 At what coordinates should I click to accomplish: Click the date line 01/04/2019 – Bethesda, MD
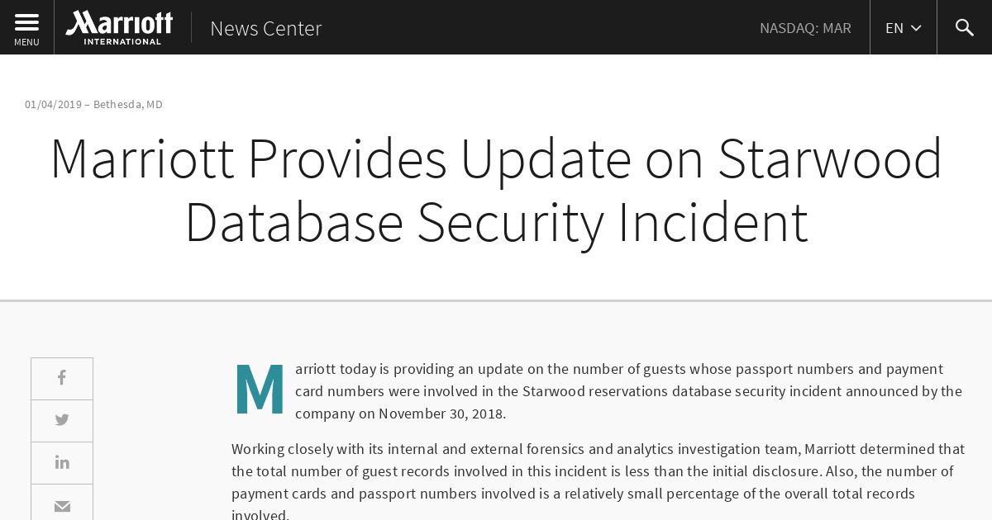tap(93, 104)
